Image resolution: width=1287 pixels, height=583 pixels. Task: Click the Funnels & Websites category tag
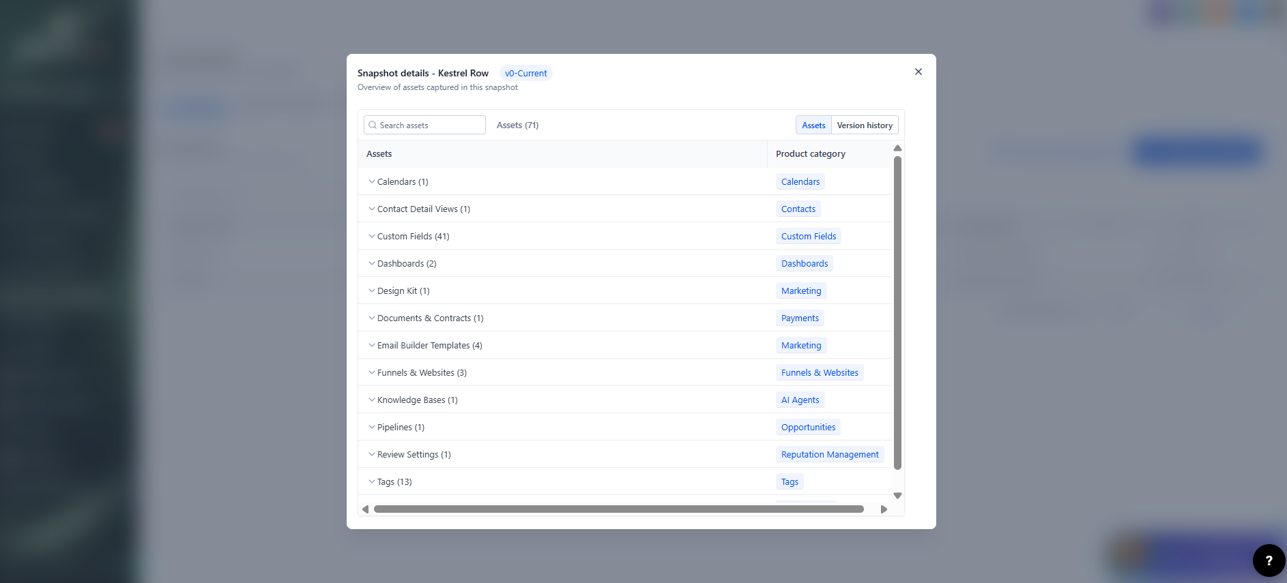tap(820, 372)
